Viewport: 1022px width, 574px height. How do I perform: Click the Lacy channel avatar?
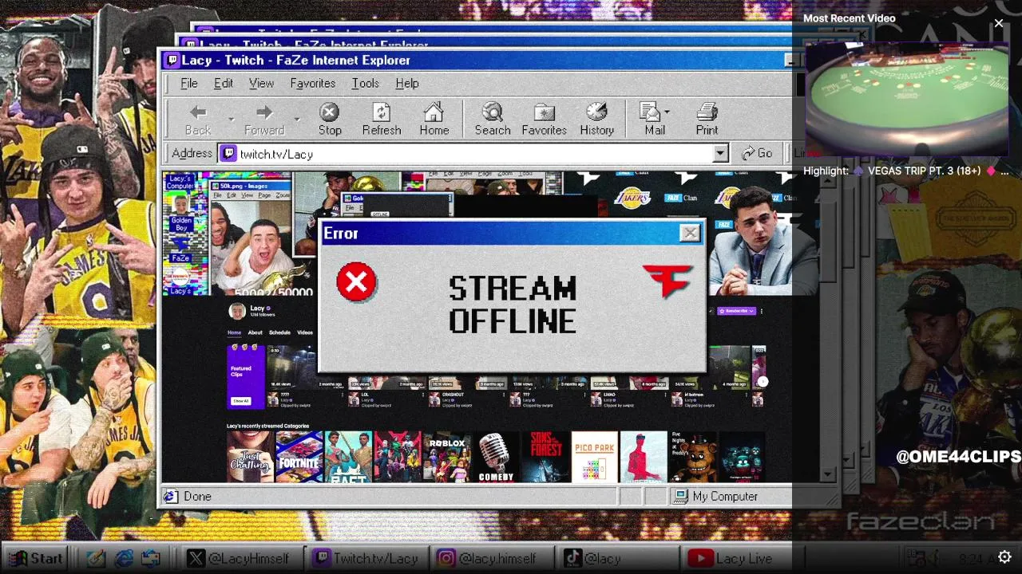click(236, 312)
